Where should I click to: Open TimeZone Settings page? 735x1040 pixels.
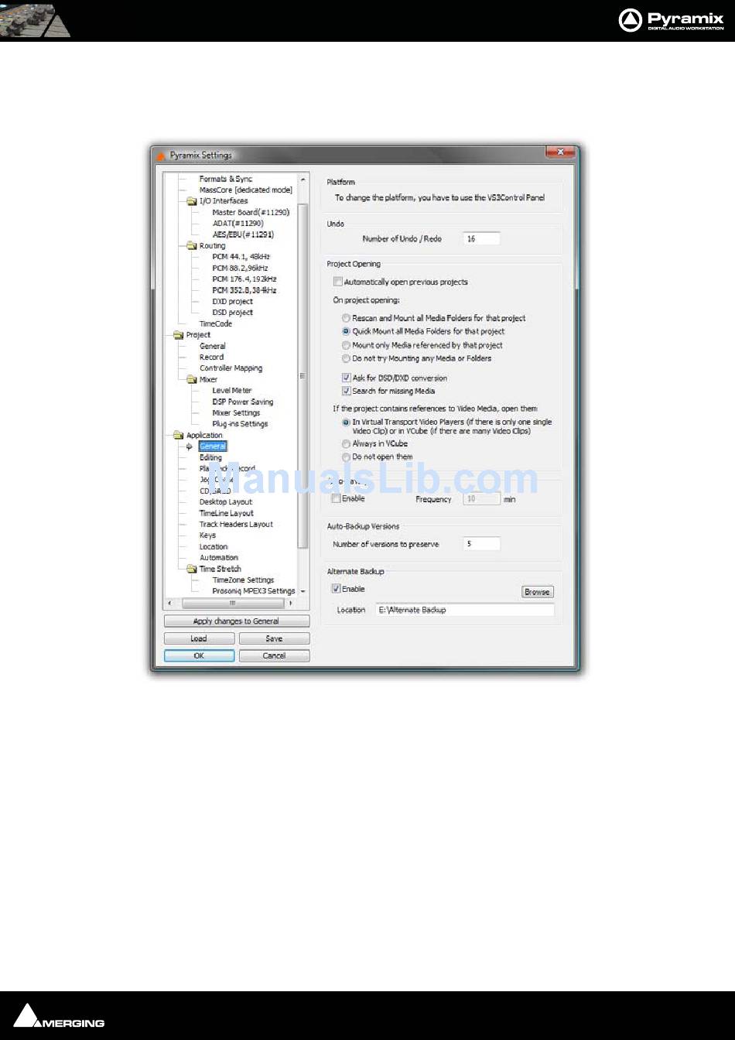coord(243,580)
